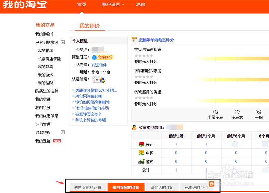The width and height of the screenshot is (269, 193).
Task: Open 购买过的店铺 in sidebar
Action: (47, 91)
